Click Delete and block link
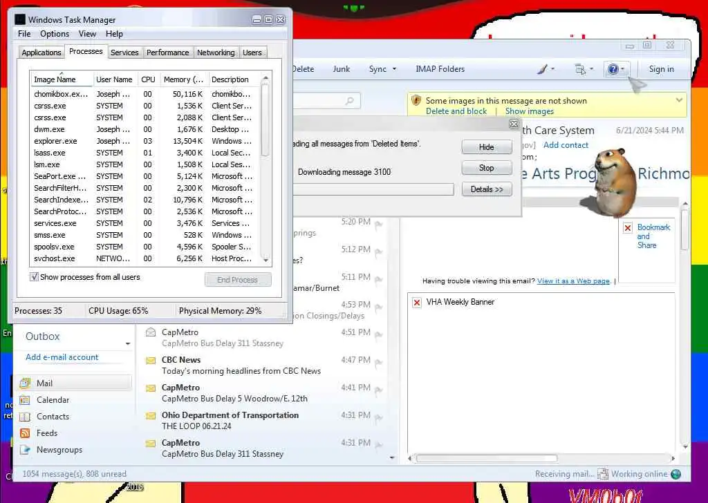Viewport: 708px width, 503px height. pyautogui.click(x=456, y=111)
